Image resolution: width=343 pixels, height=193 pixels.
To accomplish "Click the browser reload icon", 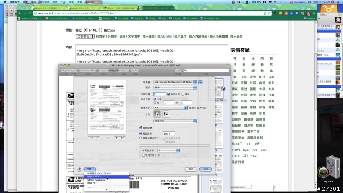I will (x=30, y=13).
